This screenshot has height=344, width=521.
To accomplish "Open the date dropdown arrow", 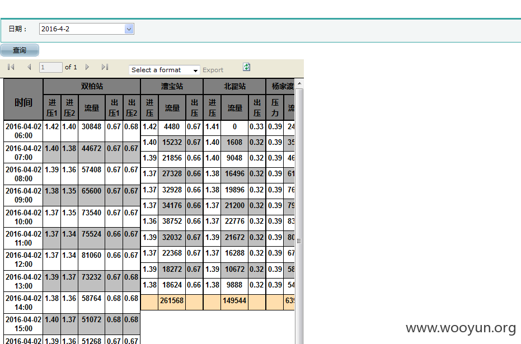I will 129,29.
